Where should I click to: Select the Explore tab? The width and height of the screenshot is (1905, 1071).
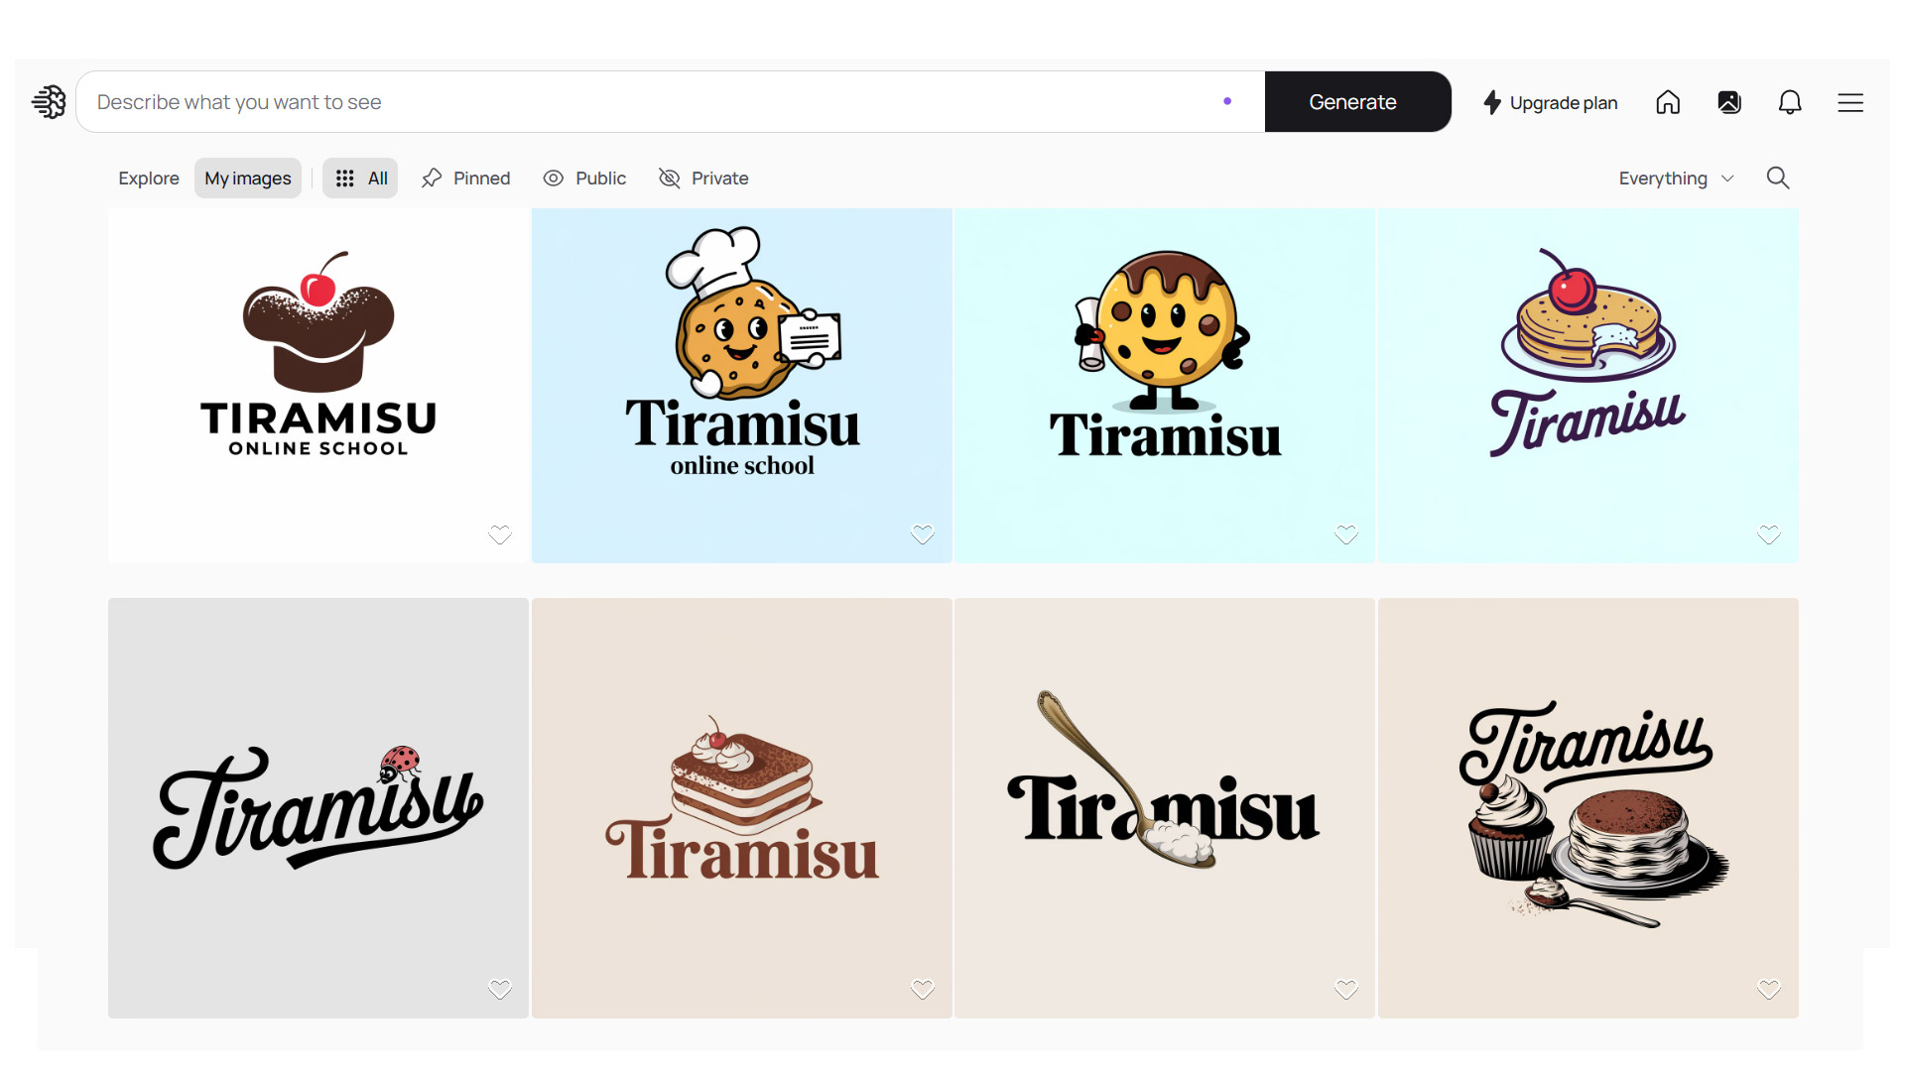coord(148,178)
